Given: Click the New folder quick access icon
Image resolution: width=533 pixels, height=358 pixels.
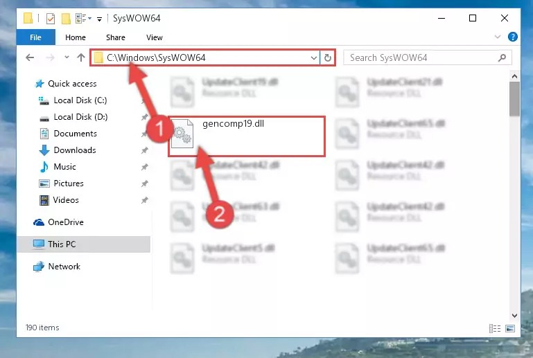Looking at the screenshot, I should click(66, 18).
